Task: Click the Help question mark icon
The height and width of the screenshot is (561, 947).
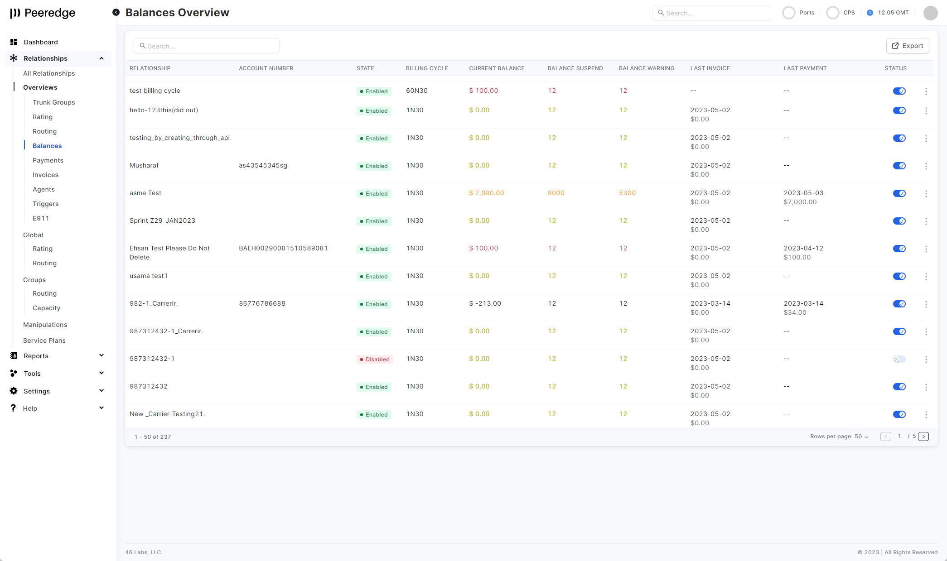Action: [x=13, y=408]
